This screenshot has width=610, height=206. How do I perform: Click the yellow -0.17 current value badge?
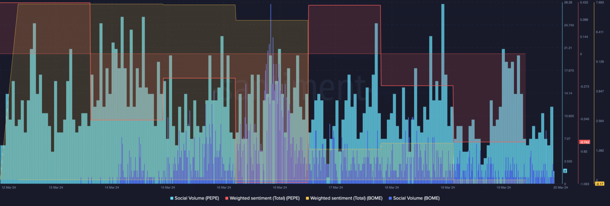(599, 183)
